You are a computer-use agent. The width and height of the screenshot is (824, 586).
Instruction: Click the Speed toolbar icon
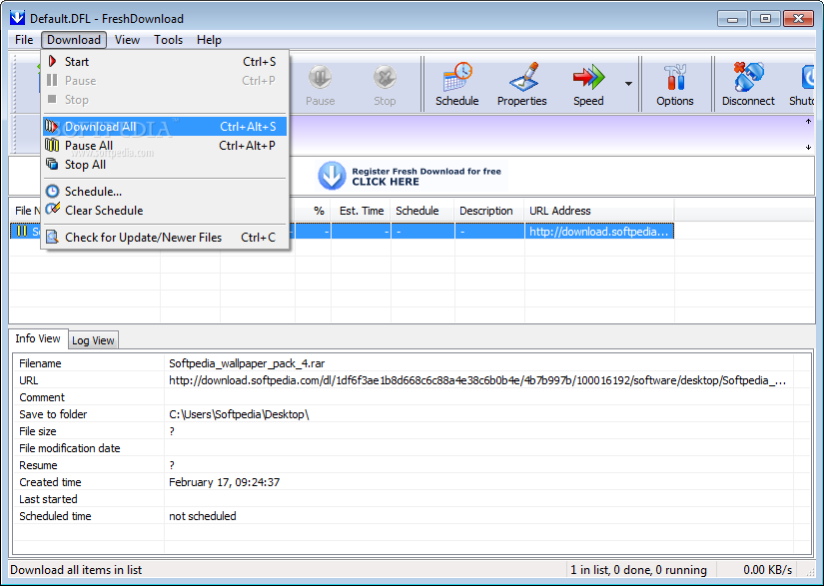(588, 84)
